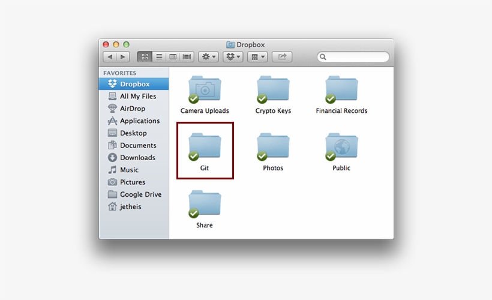Click the Share toolbar button
Viewport: 492px width, 300px height.
click(282, 57)
